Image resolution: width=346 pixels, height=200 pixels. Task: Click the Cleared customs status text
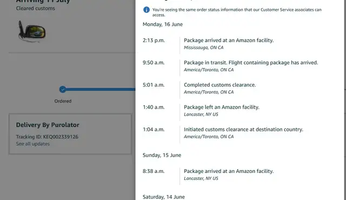pos(35,9)
